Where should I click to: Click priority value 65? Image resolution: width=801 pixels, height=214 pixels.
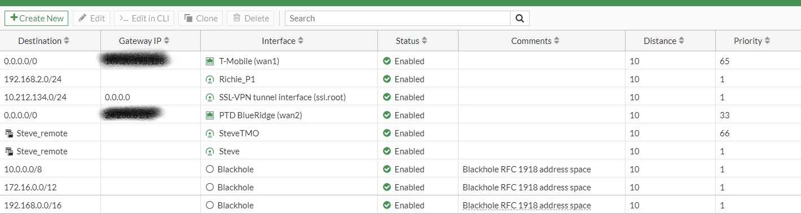coord(725,61)
